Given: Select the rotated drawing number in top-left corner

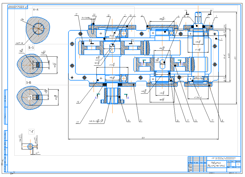Looking at the screenshot, I should point(18,7).
